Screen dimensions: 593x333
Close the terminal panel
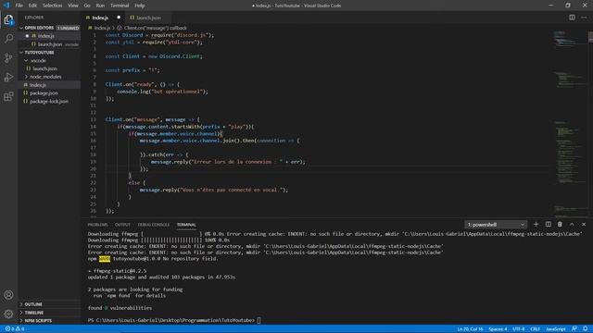coord(584,224)
